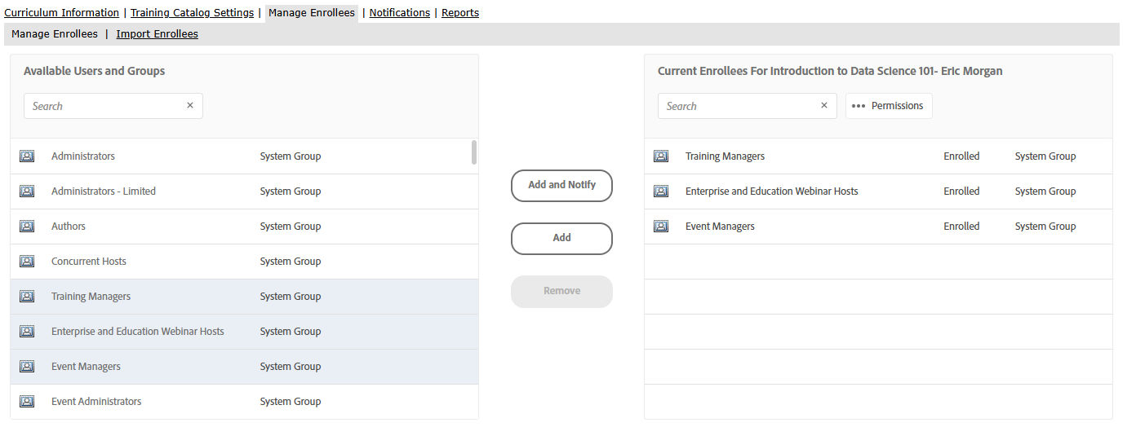
Task: Click the Administrators group icon
Action: click(x=27, y=156)
